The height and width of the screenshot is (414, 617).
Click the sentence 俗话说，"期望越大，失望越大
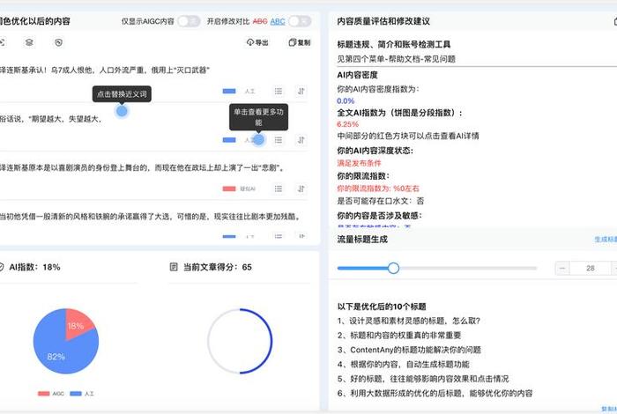point(51,119)
